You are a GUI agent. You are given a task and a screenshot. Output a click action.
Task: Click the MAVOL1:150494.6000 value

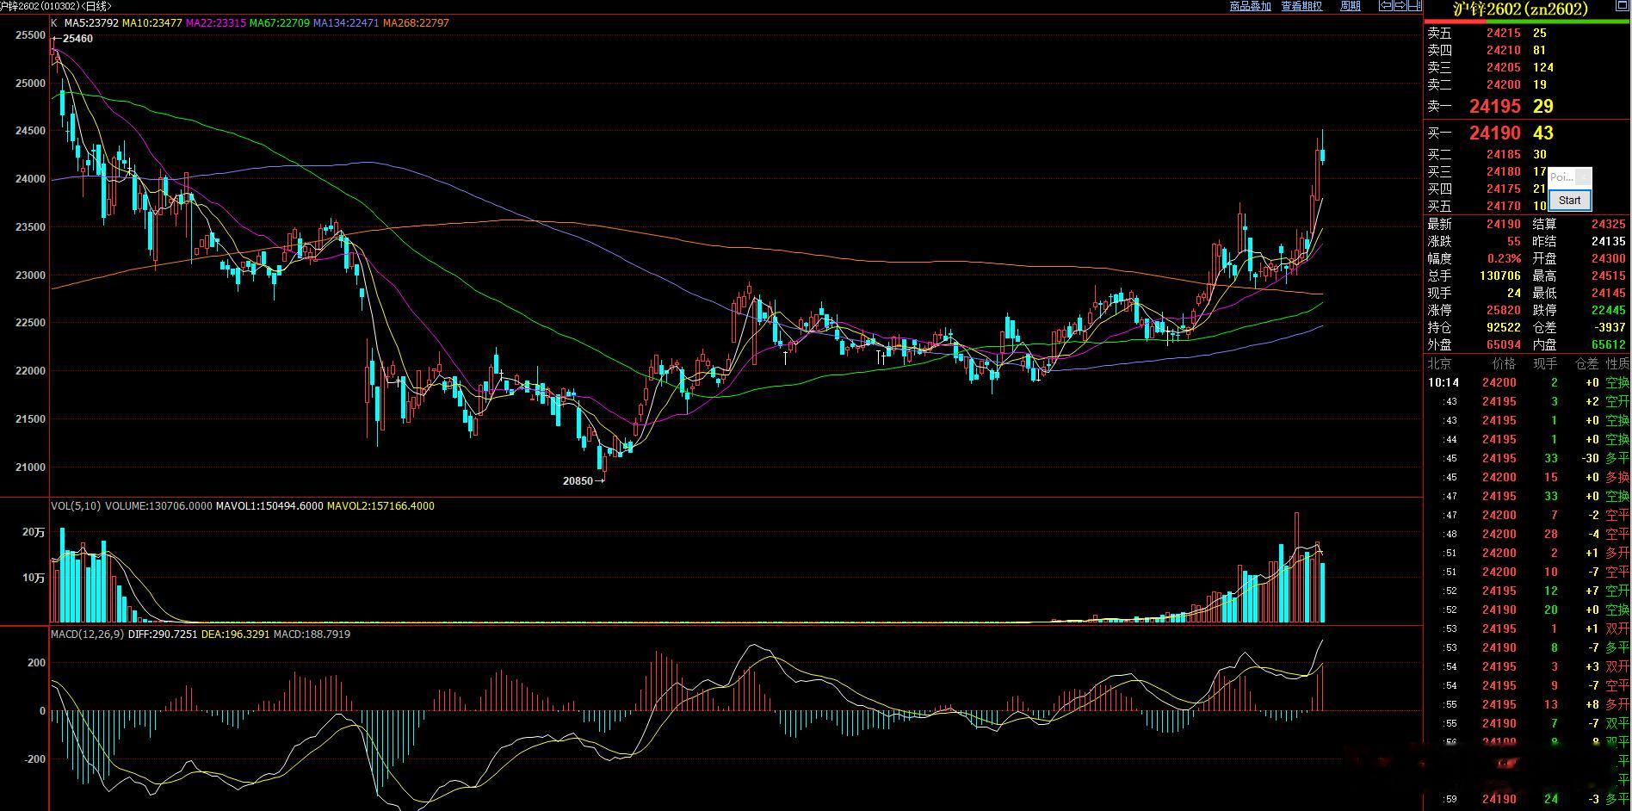(269, 506)
